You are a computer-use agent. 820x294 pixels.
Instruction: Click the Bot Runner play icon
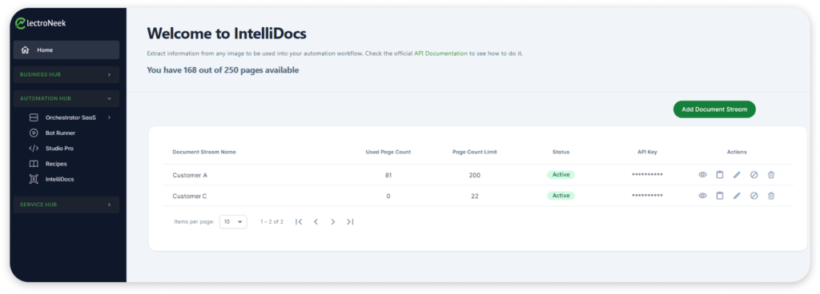(34, 133)
